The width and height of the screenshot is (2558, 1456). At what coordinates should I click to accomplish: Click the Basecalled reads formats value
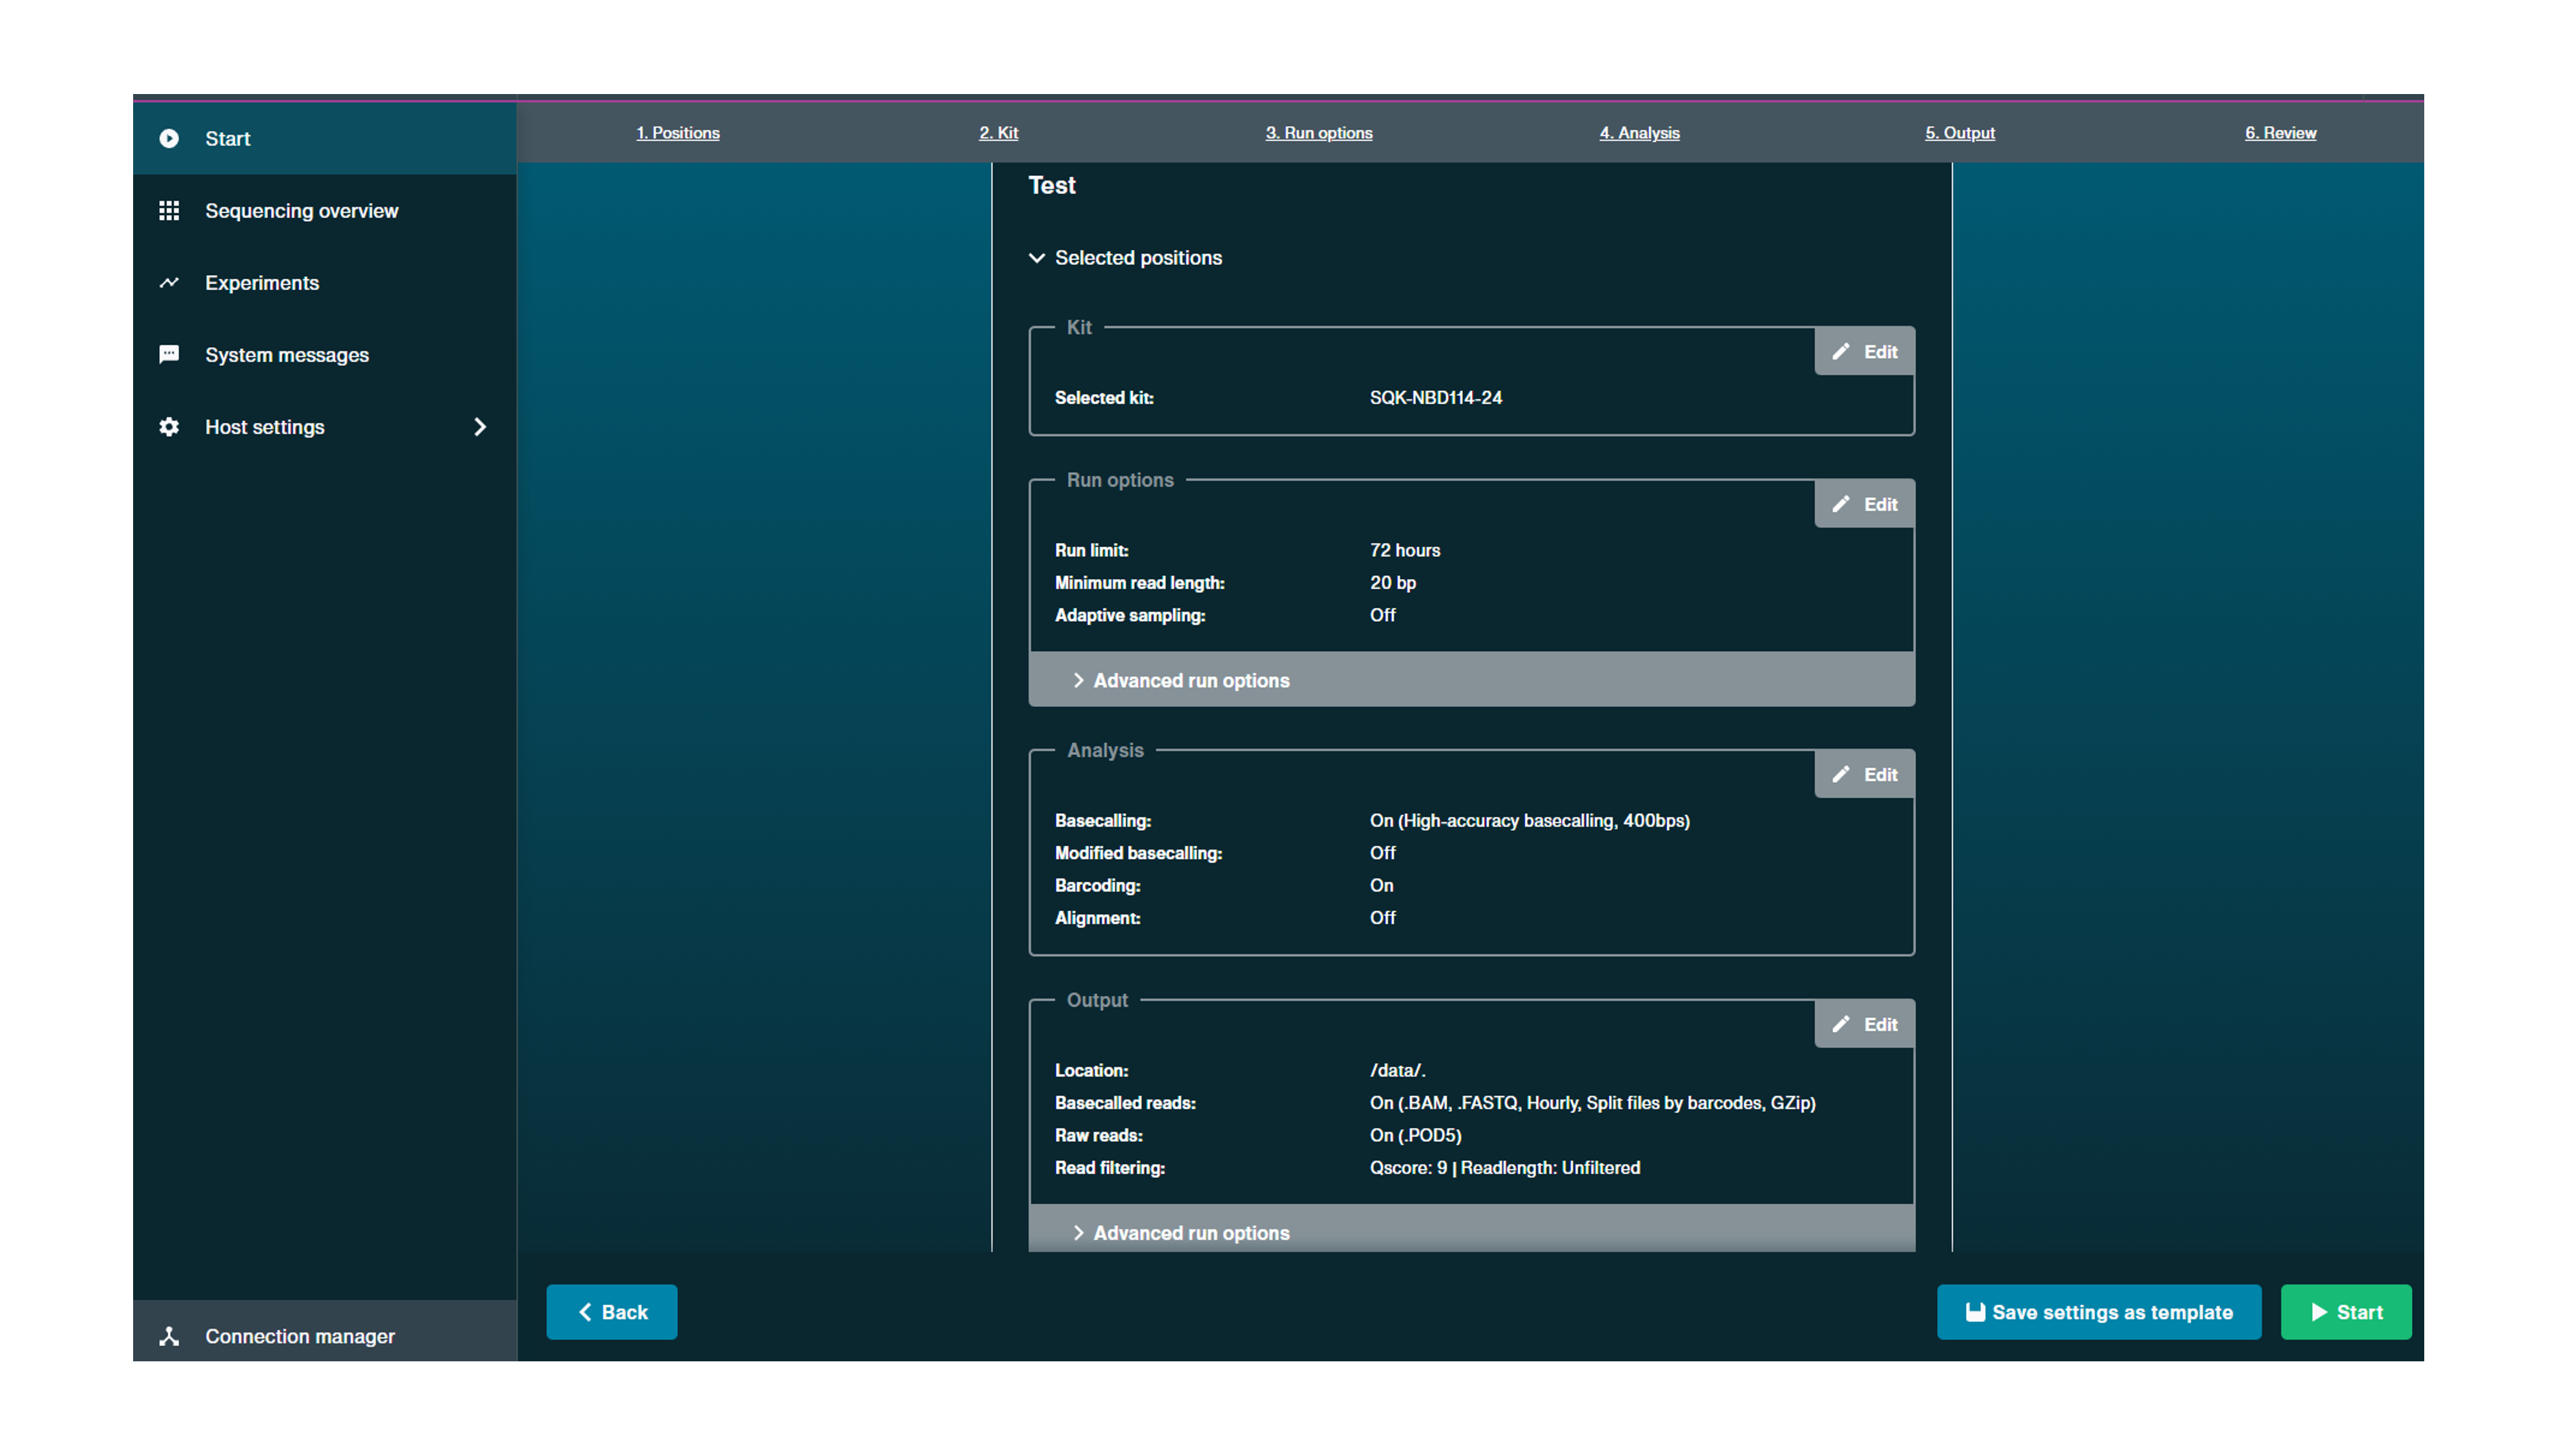[x=1593, y=1103]
